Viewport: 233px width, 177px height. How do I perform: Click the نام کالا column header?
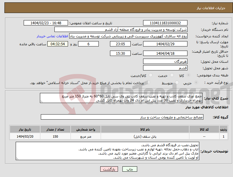point(145,129)
